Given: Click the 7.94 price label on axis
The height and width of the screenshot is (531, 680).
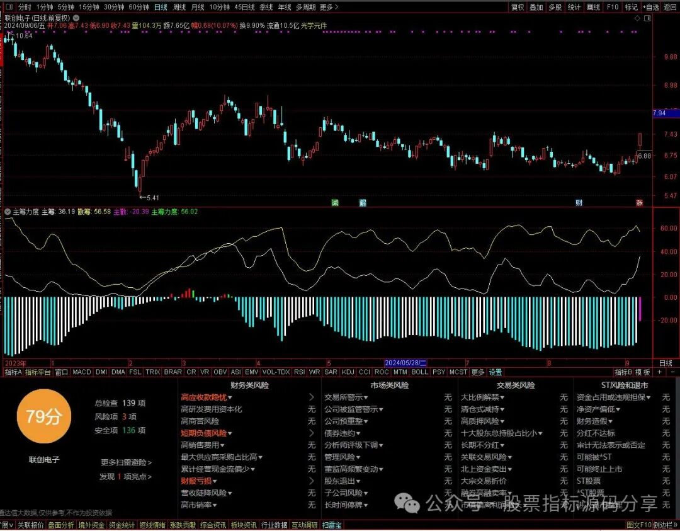Looking at the screenshot, I should tap(666, 113).
